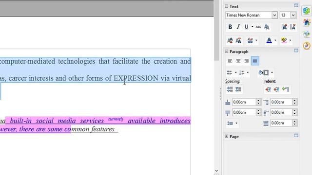Click the superscript word "currently"
Screen dimensions: 312x175
(x=116, y=119)
